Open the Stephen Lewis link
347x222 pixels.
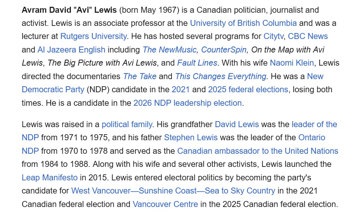pyautogui.click(x=191, y=138)
